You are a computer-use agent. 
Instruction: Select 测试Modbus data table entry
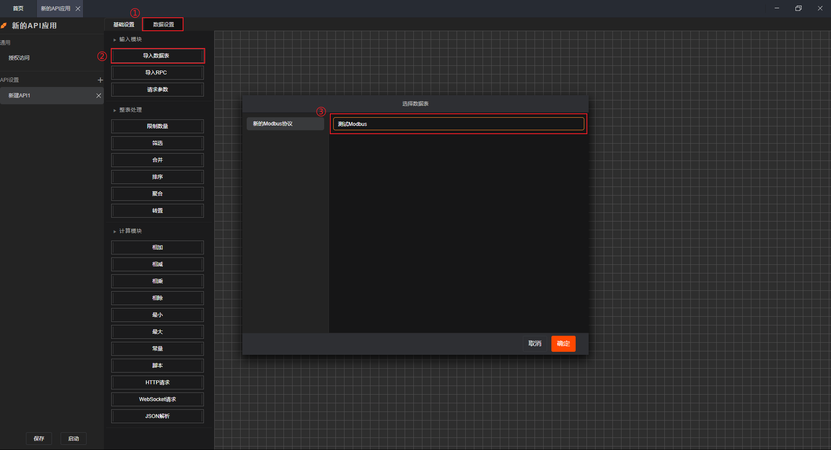(458, 124)
